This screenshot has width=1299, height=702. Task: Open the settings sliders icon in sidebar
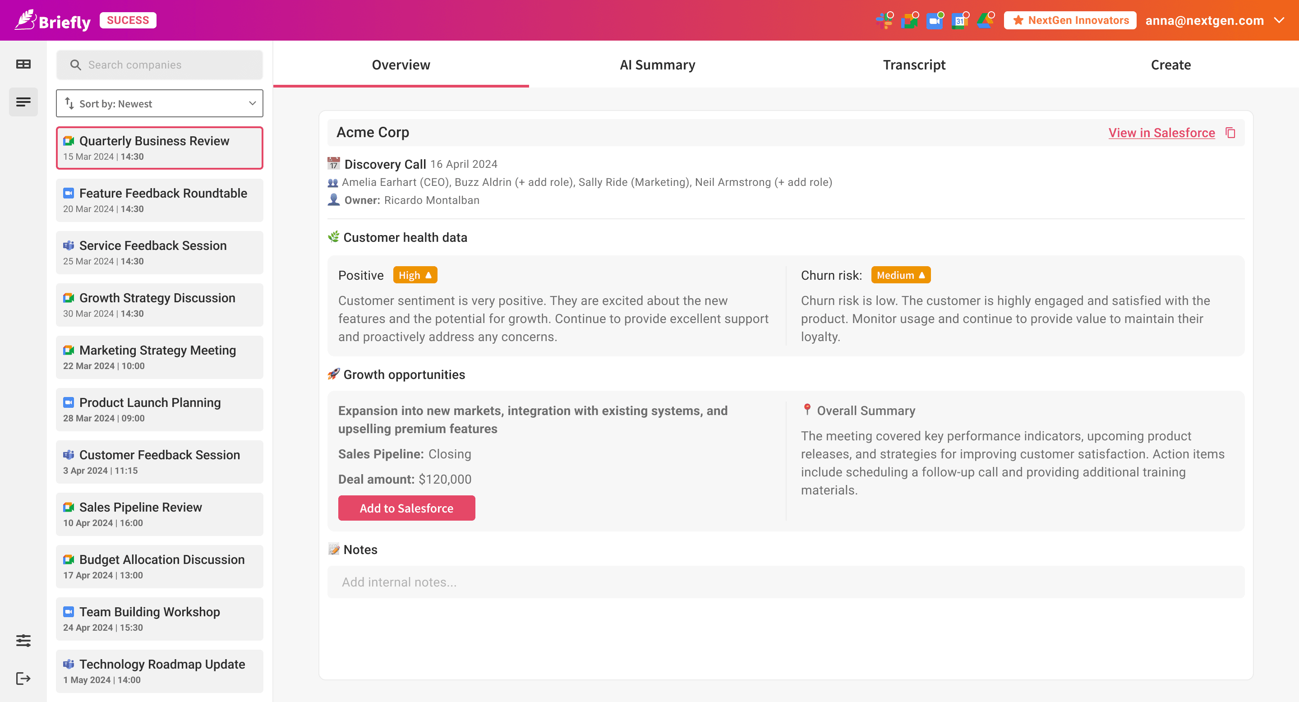pos(23,641)
